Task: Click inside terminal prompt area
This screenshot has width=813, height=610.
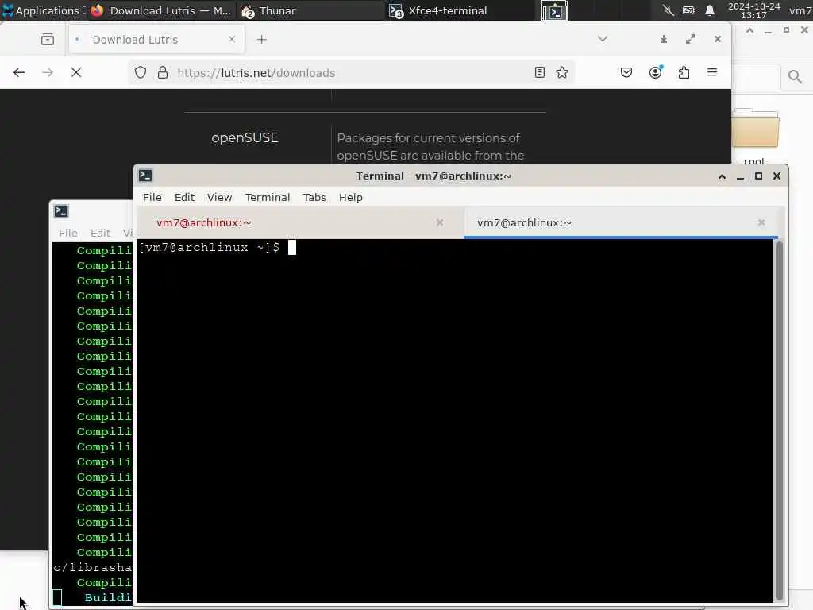Action: (455, 420)
